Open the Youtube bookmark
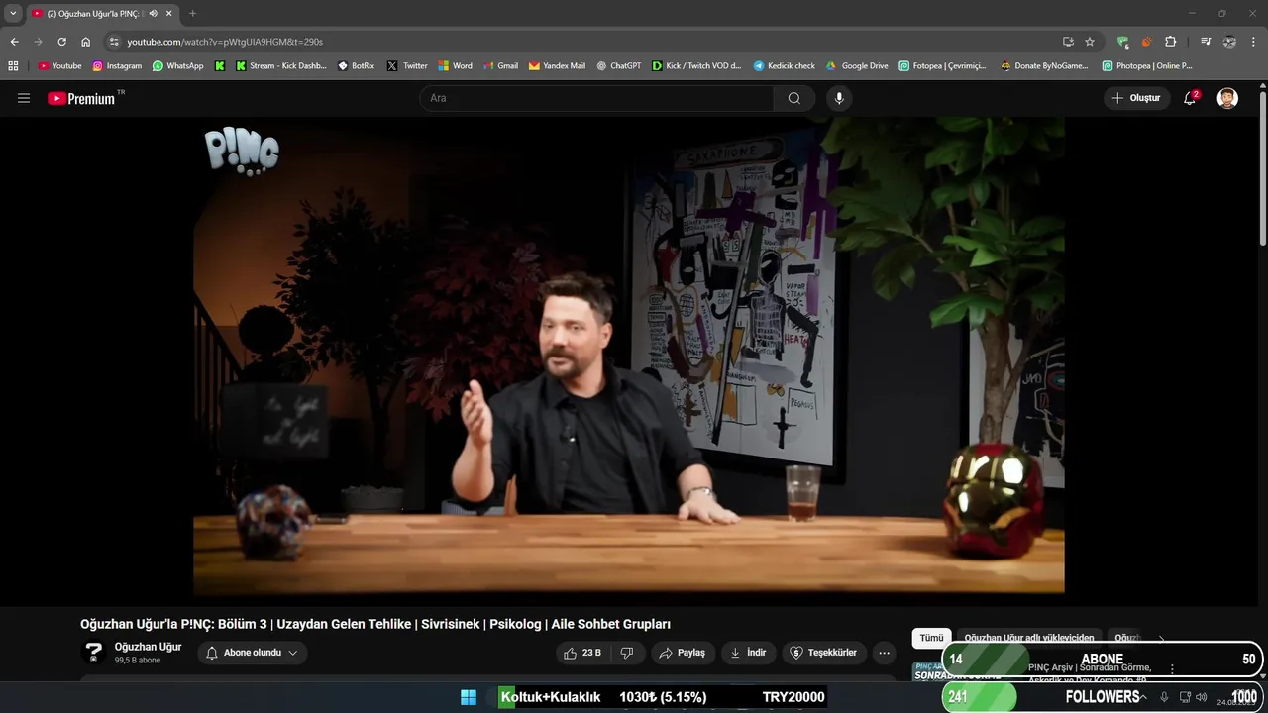Viewport: 1268px width, 713px height. (x=60, y=65)
